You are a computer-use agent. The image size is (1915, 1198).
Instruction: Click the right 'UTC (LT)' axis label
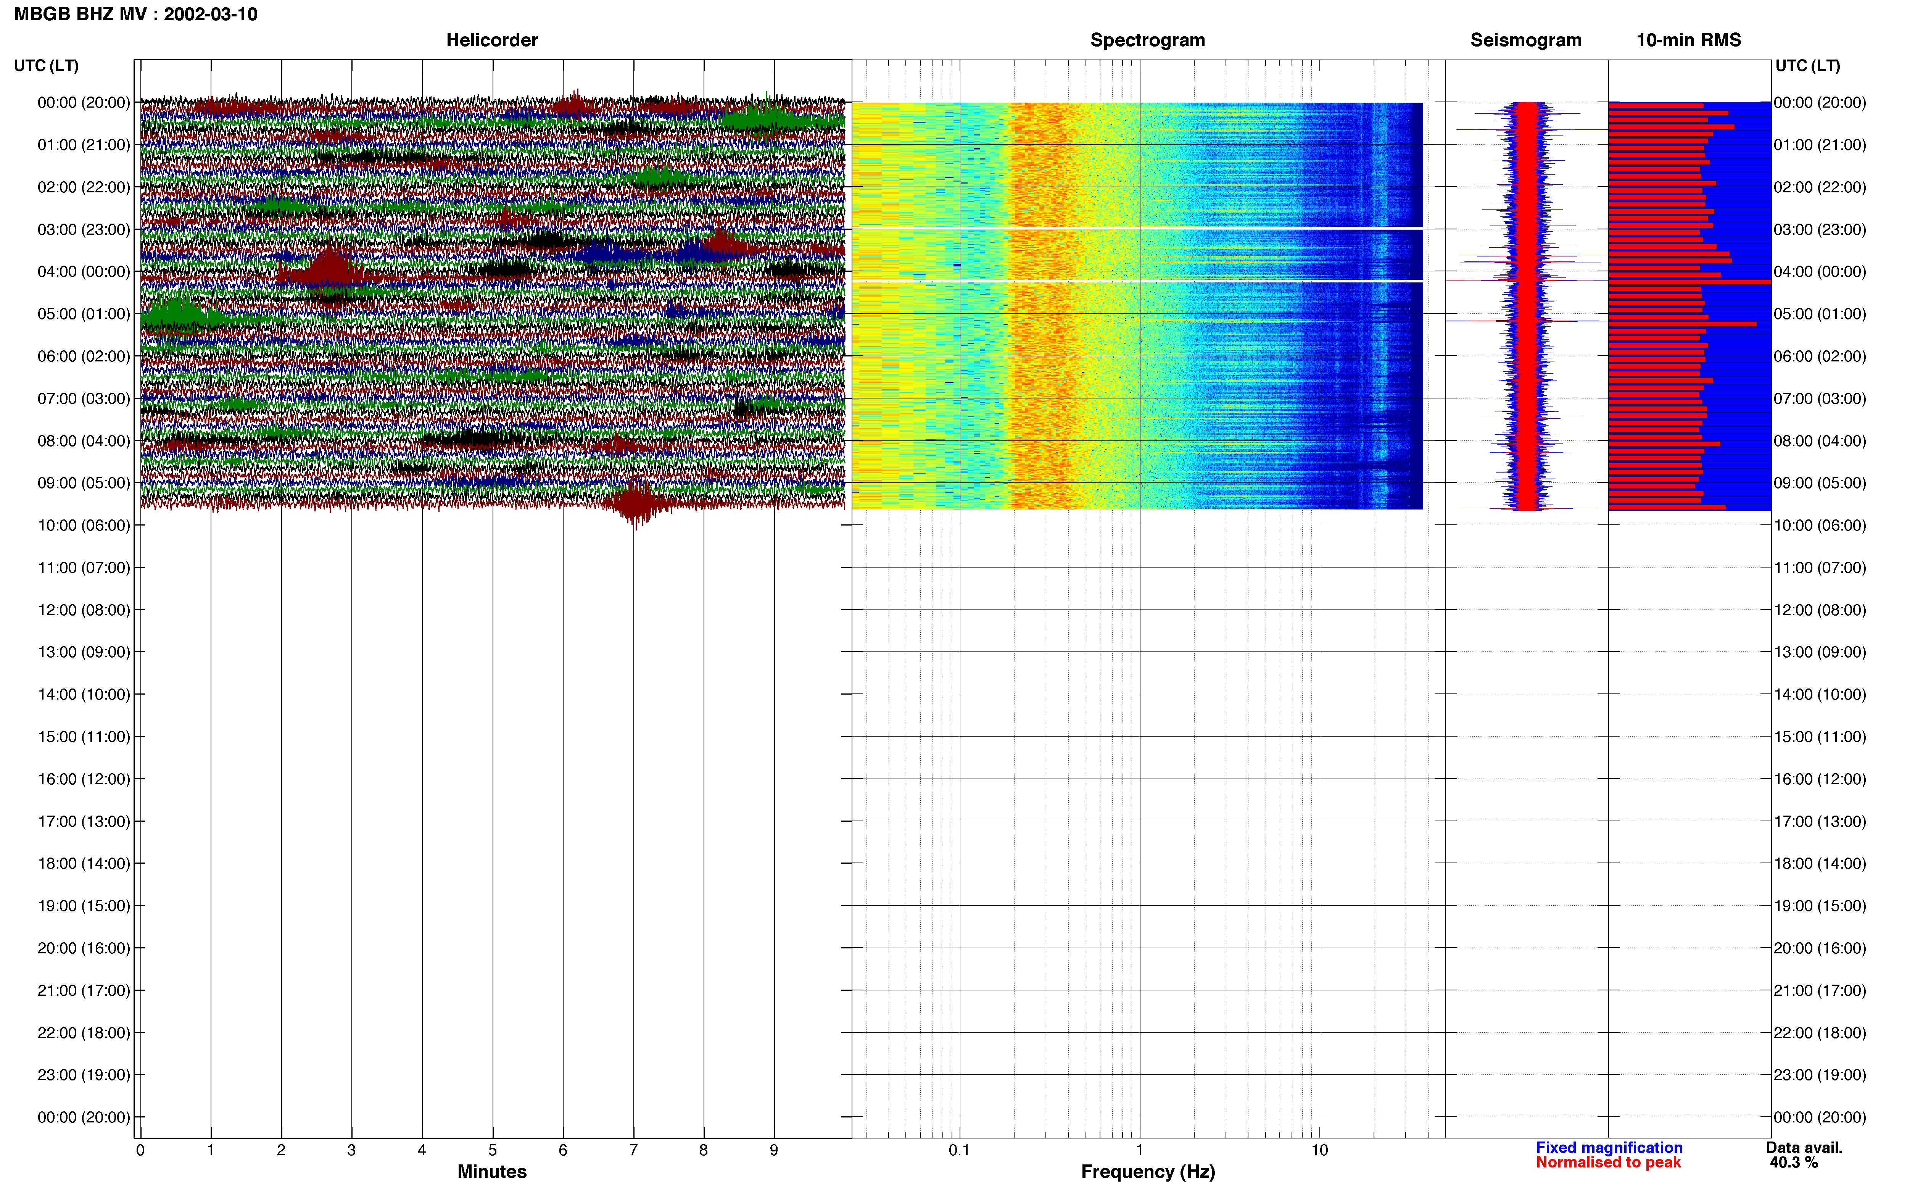tap(1807, 66)
